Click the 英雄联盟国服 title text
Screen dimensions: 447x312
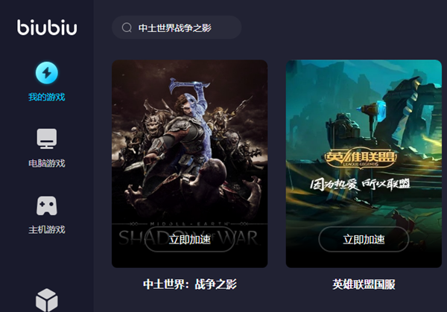click(x=364, y=284)
